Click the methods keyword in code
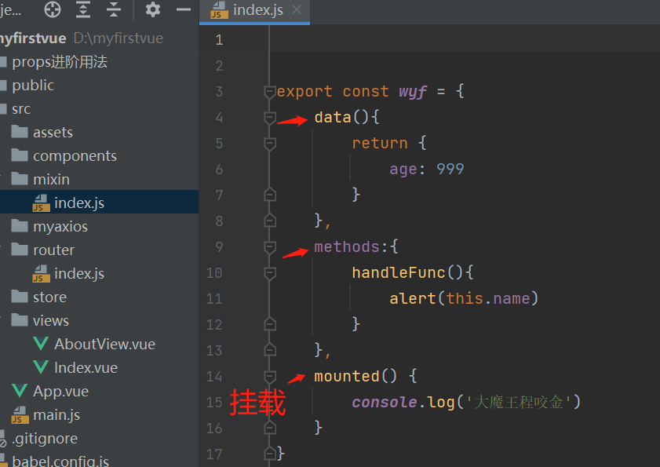Image resolution: width=660 pixels, height=467 pixels. (x=347, y=246)
